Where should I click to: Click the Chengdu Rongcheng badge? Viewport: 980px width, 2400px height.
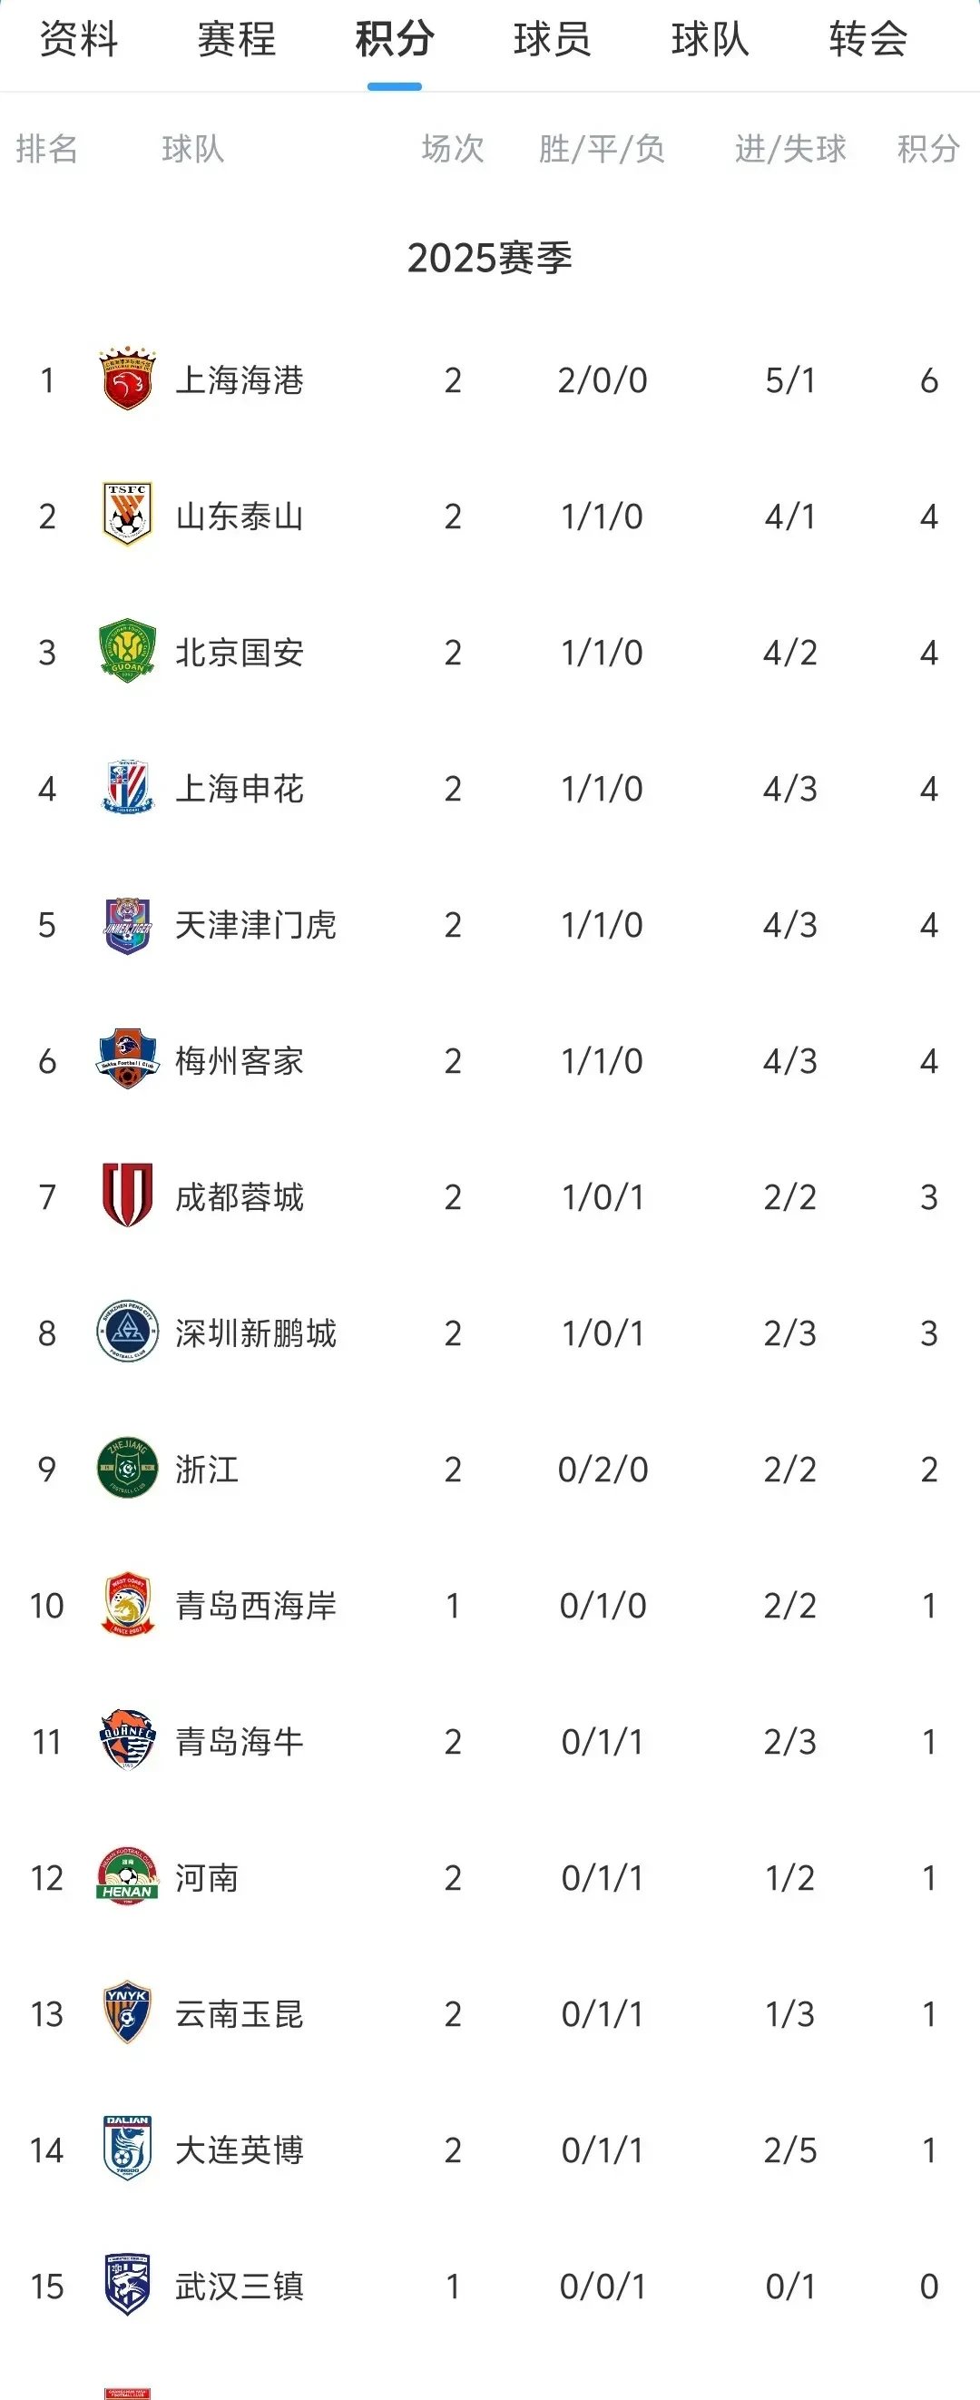pos(126,1197)
